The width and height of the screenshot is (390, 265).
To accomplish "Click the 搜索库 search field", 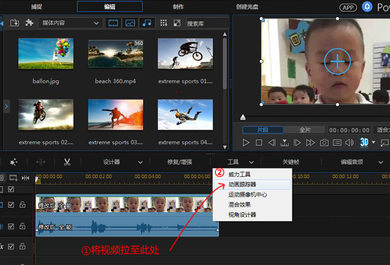I will [207, 23].
